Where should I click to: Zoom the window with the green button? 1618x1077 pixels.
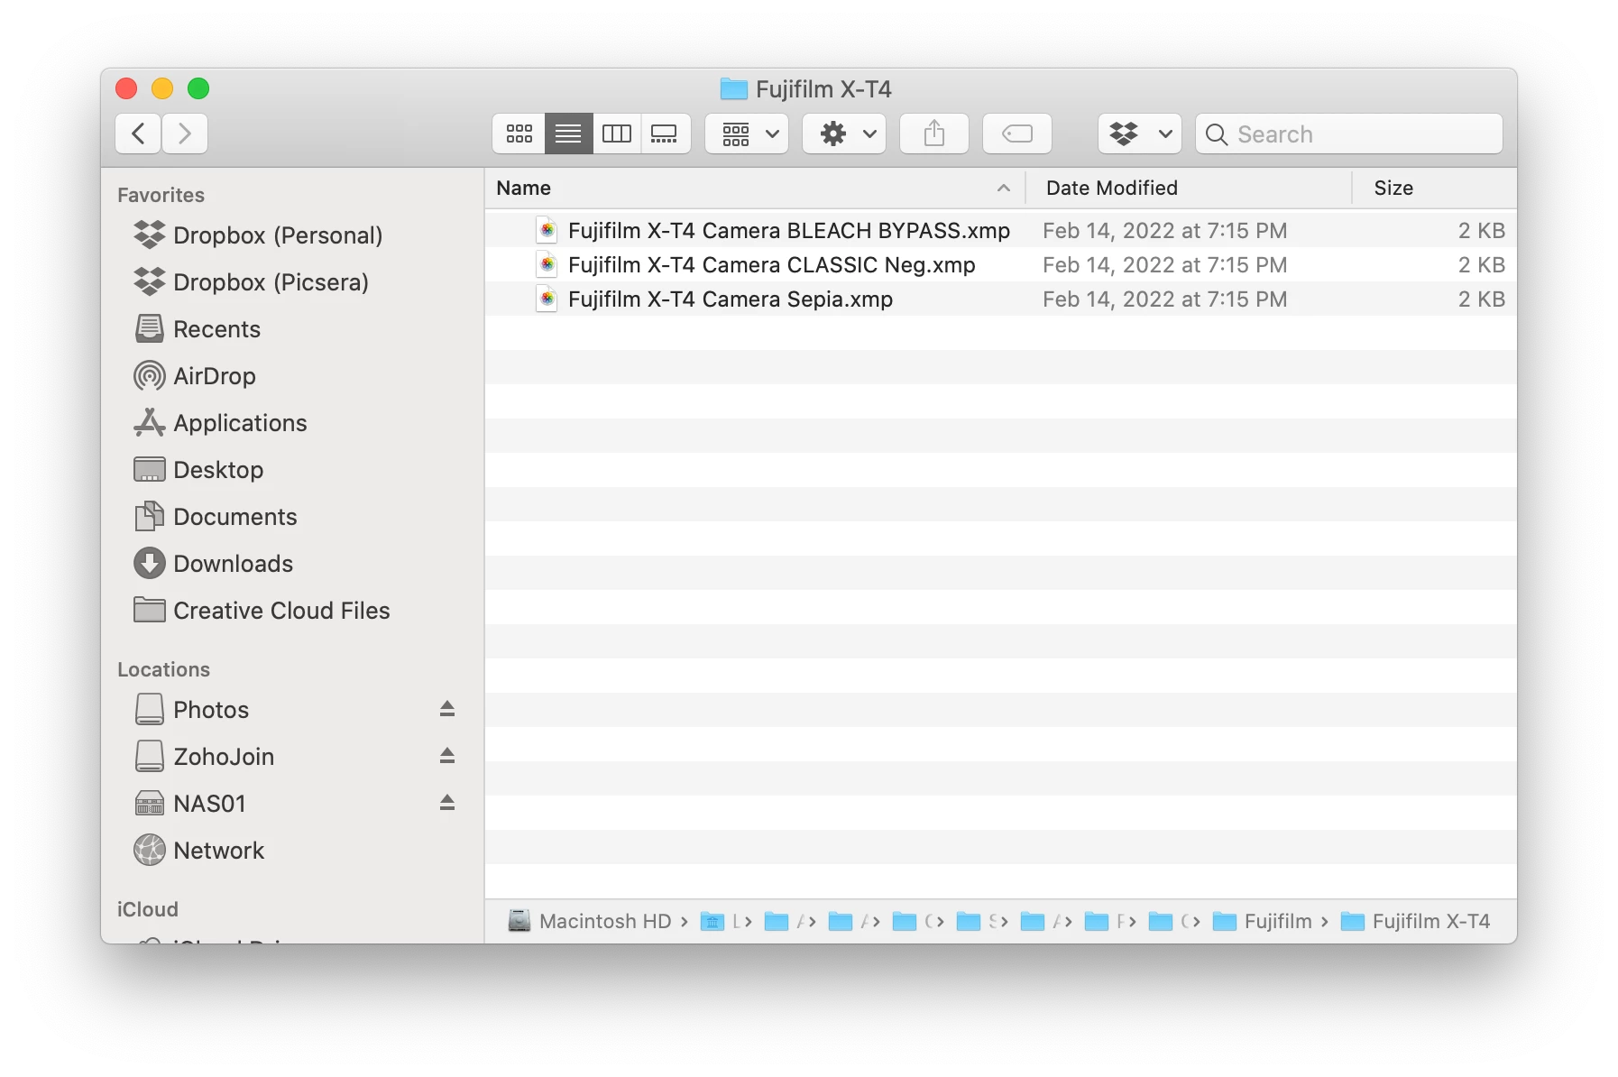pos(198,88)
